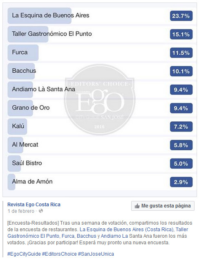
Task: Click the globe public visibility icon
Action: click(x=41, y=211)
